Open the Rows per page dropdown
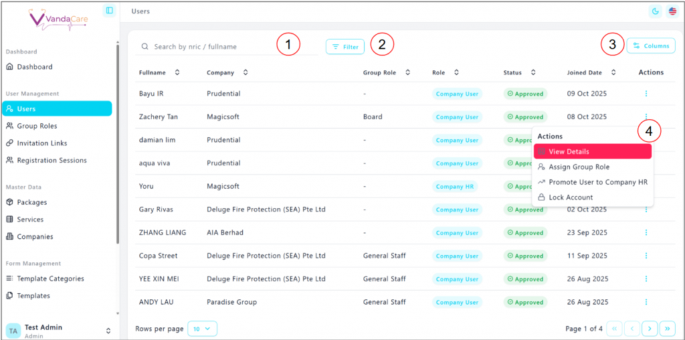 pos(202,329)
